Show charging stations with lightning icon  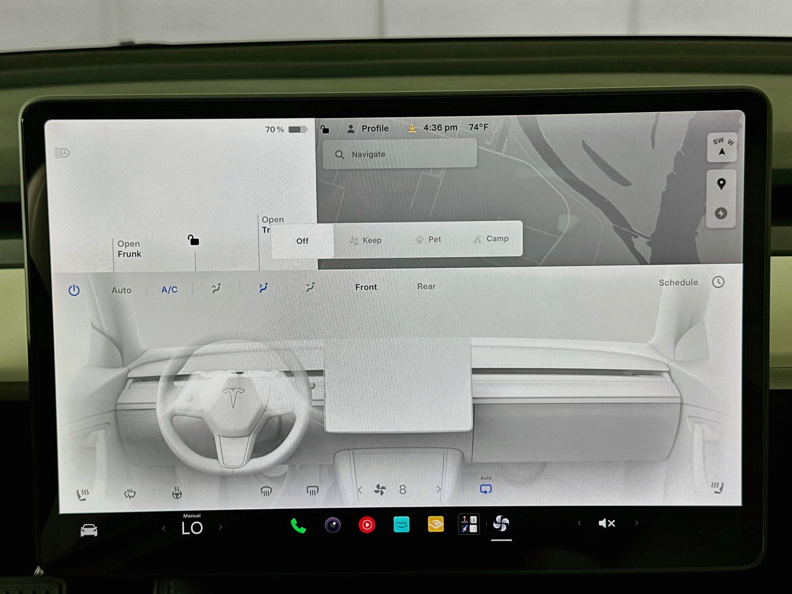720,213
